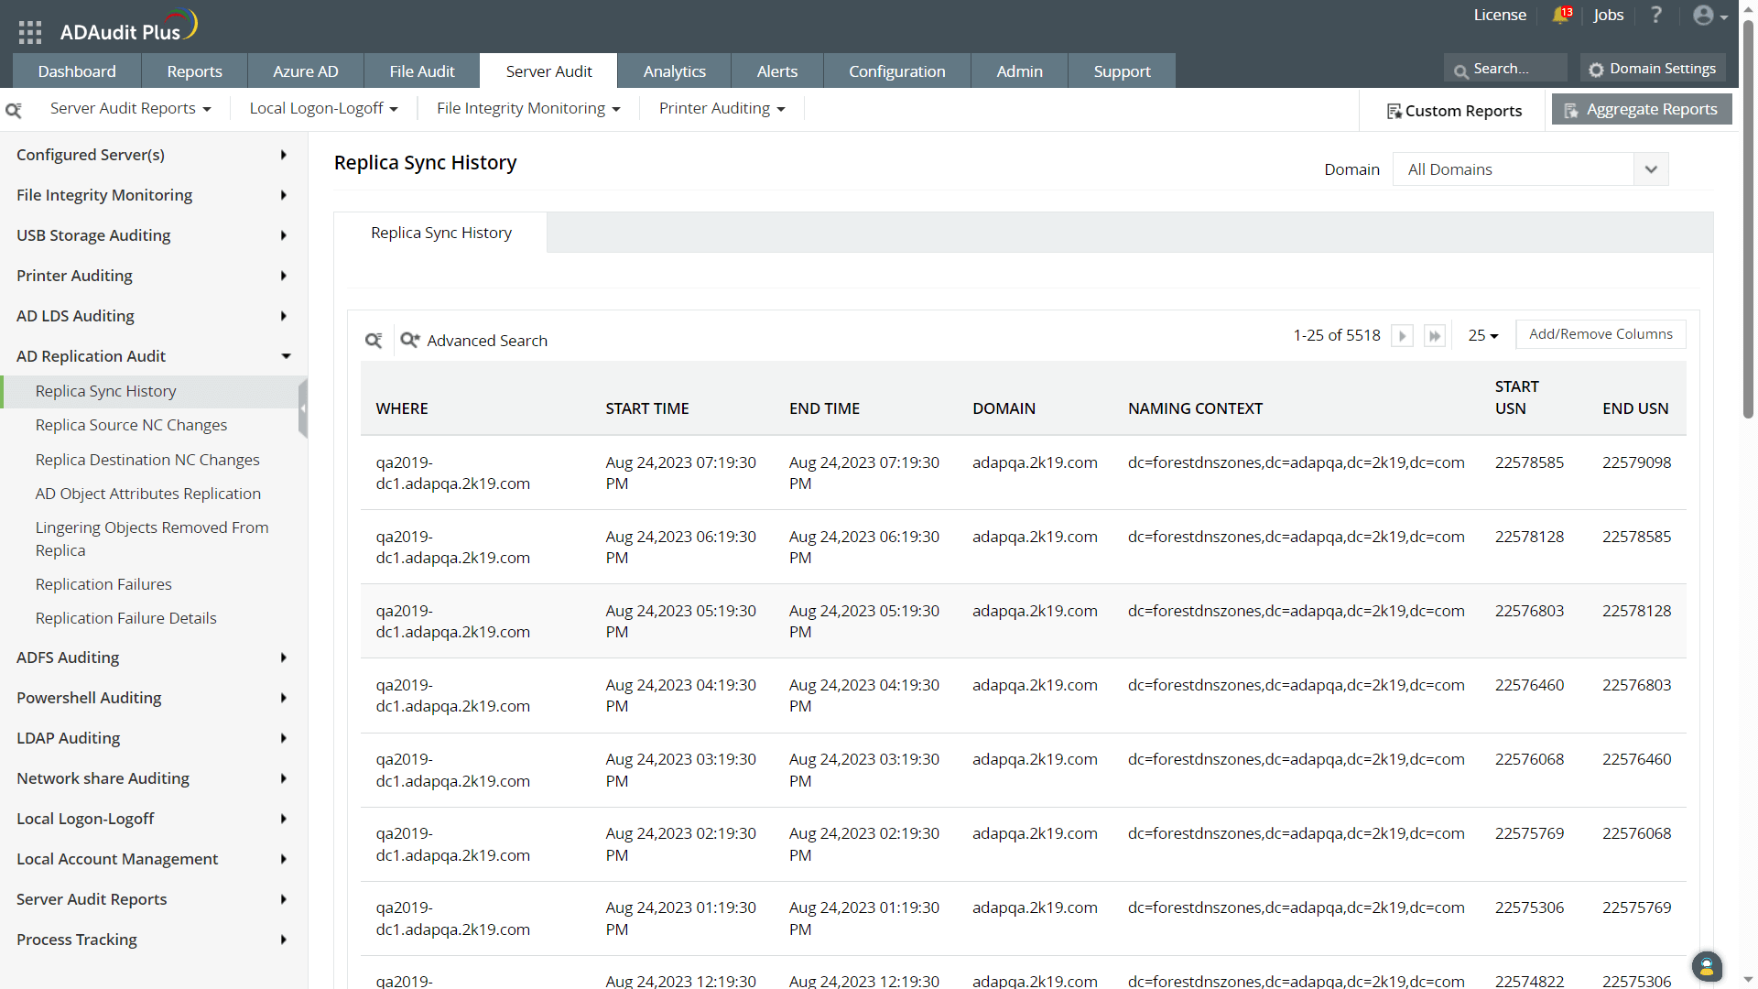Open the All Domains dropdown
The height and width of the screenshot is (989, 1758).
pos(1530,169)
